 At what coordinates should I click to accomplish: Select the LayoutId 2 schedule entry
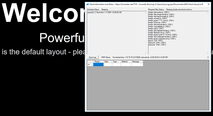104,12
